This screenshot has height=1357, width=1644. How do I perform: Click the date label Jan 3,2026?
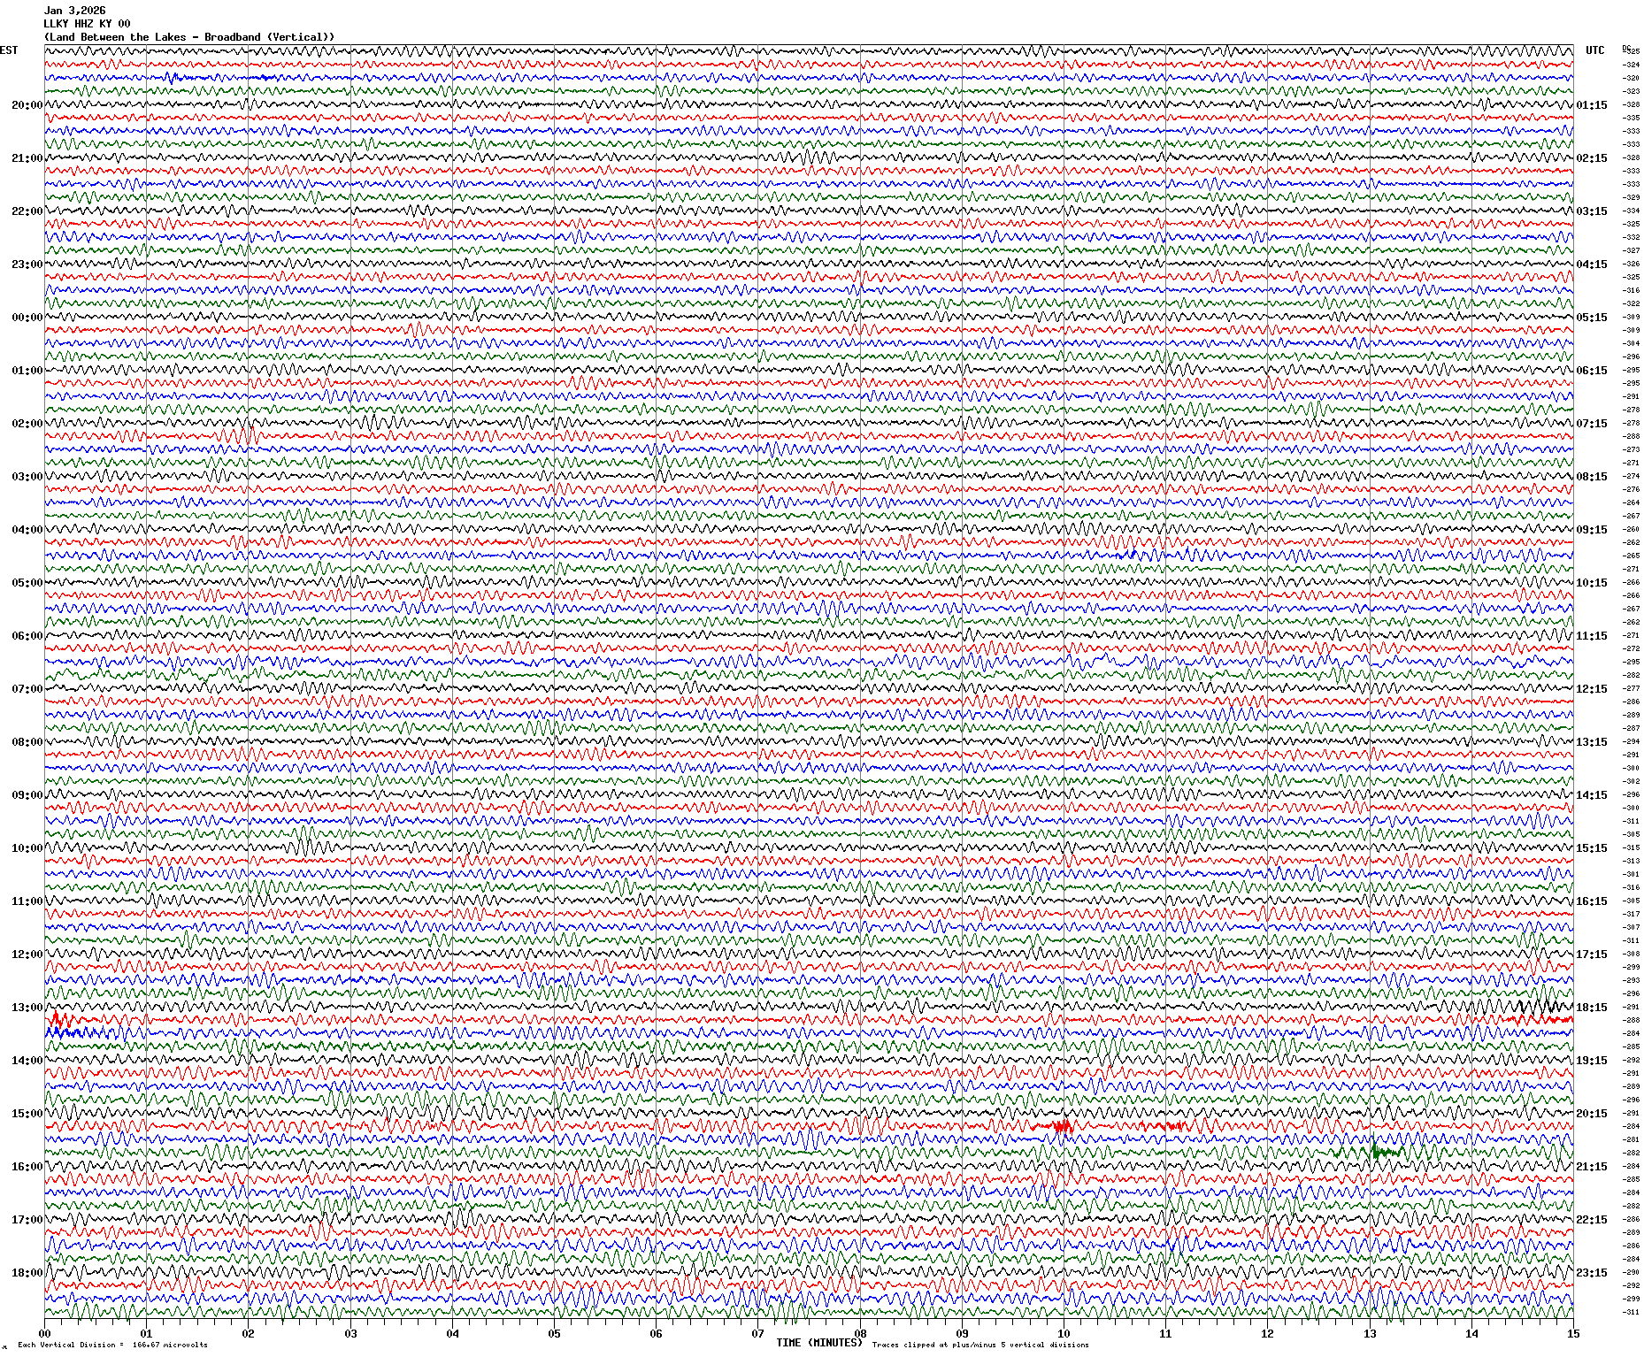pos(75,11)
